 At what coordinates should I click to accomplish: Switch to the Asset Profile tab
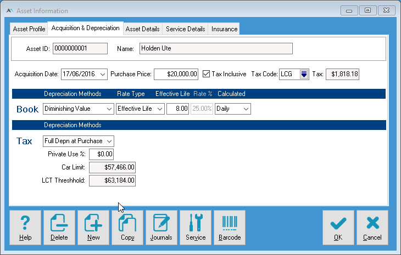coord(29,29)
